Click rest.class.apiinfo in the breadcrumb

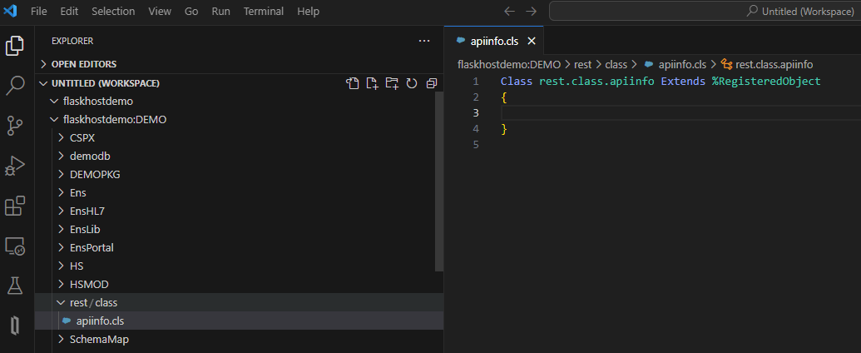pos(774,64)
